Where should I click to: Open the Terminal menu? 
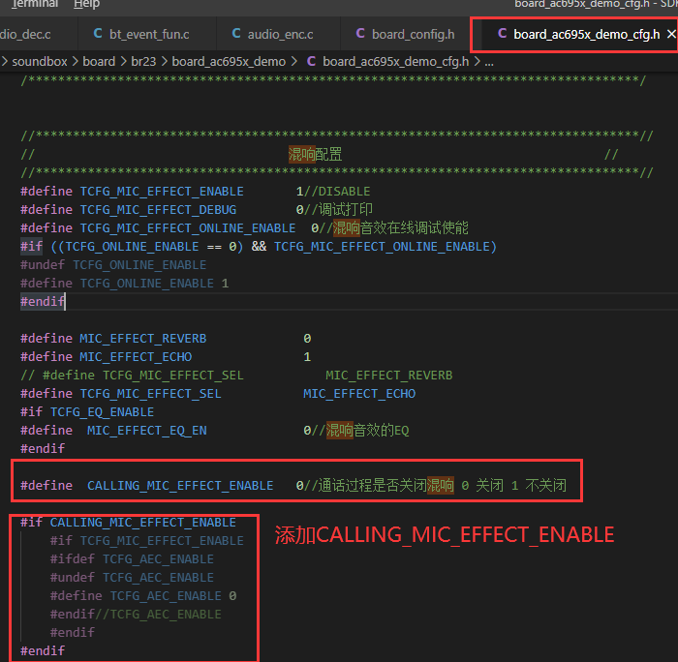35,4
